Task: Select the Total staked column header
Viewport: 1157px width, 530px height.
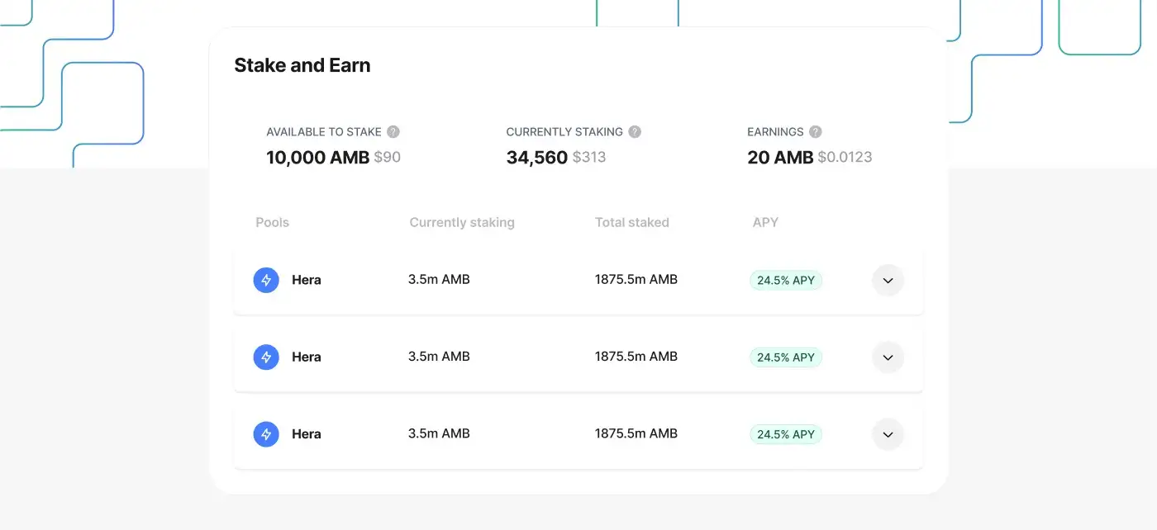Action: [631, 222]
